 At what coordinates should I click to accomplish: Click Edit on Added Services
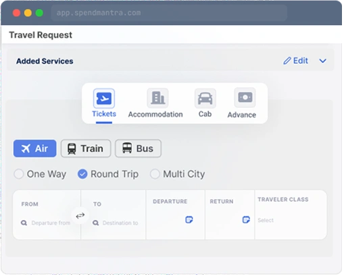tap(295, 61)
